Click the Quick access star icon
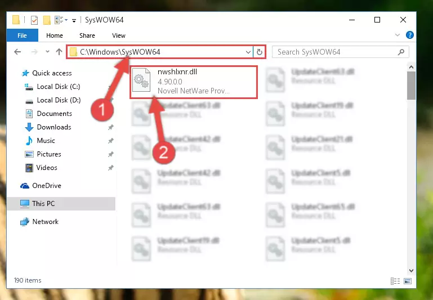 pyautogui.click(x=25, y=73)
